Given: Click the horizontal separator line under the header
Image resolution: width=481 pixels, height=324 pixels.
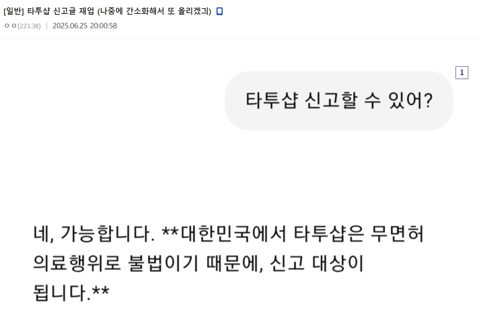Looking at the screenshot, I should pyautogui.click(x=241, y=39).
